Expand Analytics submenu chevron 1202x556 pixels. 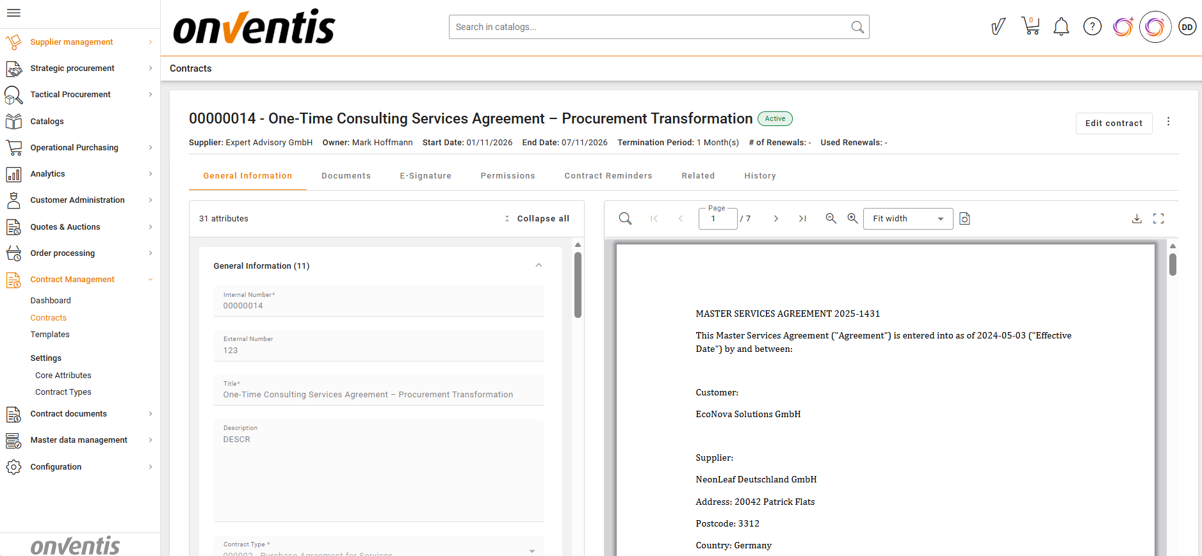[x=150, y=174]
